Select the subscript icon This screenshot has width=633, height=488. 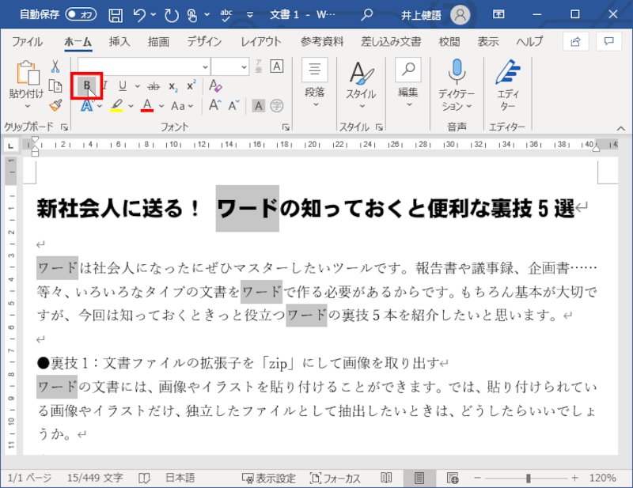[x=172, y=85]
